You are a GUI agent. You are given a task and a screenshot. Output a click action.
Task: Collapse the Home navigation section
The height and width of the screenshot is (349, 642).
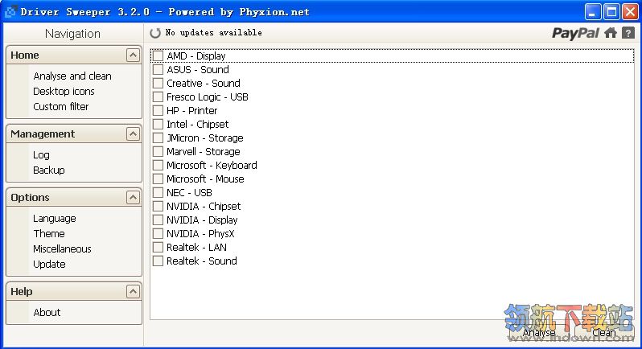(133, 55)
